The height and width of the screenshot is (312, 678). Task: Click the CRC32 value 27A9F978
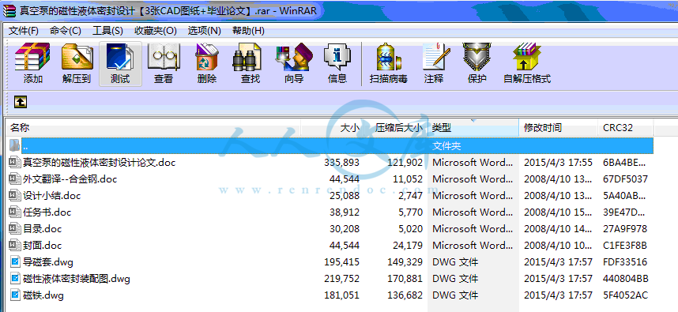point(625,228)
